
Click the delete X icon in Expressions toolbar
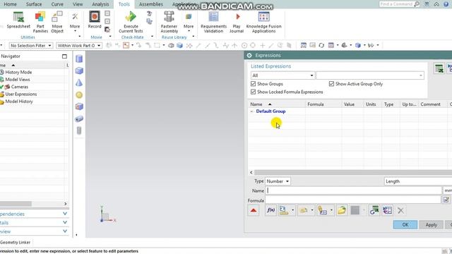pos(400,210)
